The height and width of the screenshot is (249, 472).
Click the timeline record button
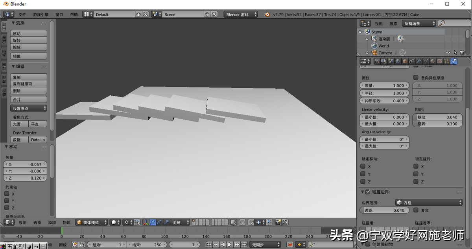pyautogui.click(x=290, y=245)
